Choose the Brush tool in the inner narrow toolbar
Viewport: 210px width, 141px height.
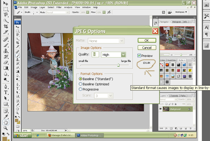pos(17,56)
